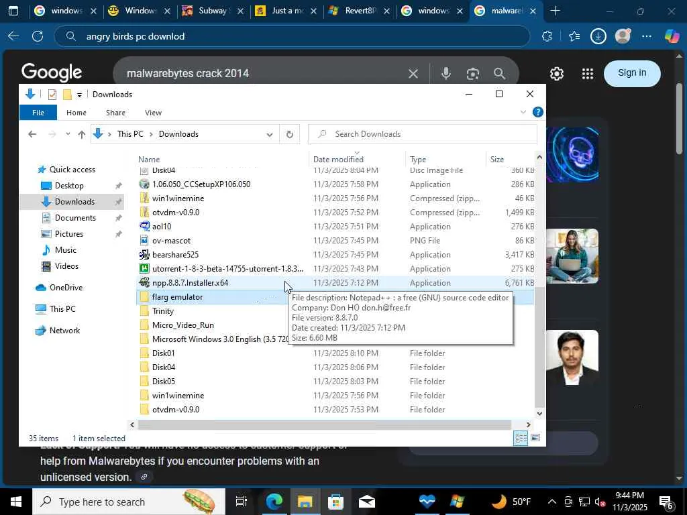Viewport: 687px width, 515px height.
Task: Open Edge favorites star icon
Action: pos(574,36)
